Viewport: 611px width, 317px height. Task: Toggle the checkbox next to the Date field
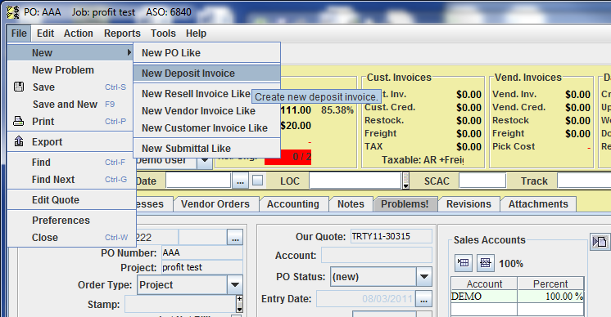[257, 181]
